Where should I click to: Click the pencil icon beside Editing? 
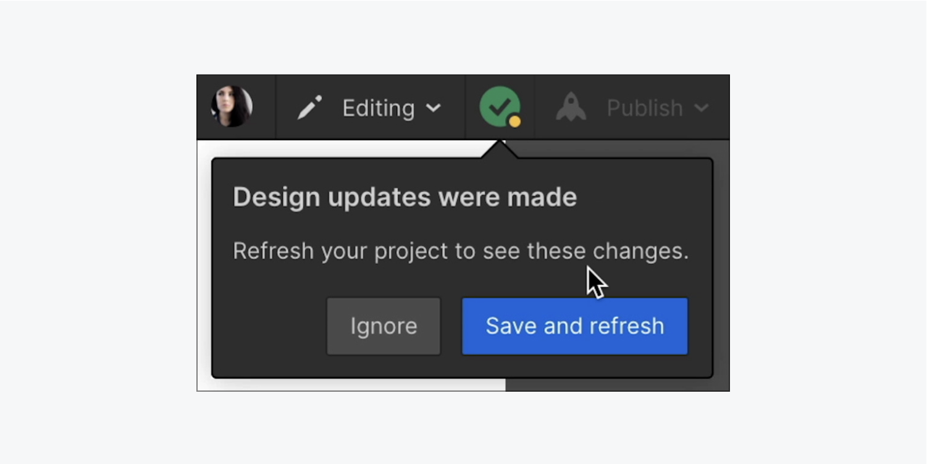309,108
